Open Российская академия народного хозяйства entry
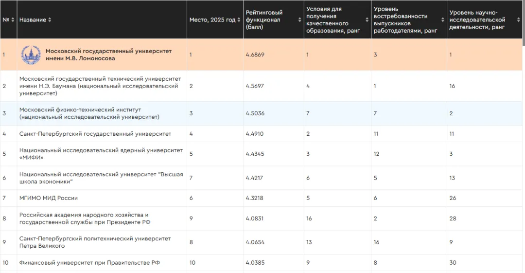525x273 pixels. point(85,218)
